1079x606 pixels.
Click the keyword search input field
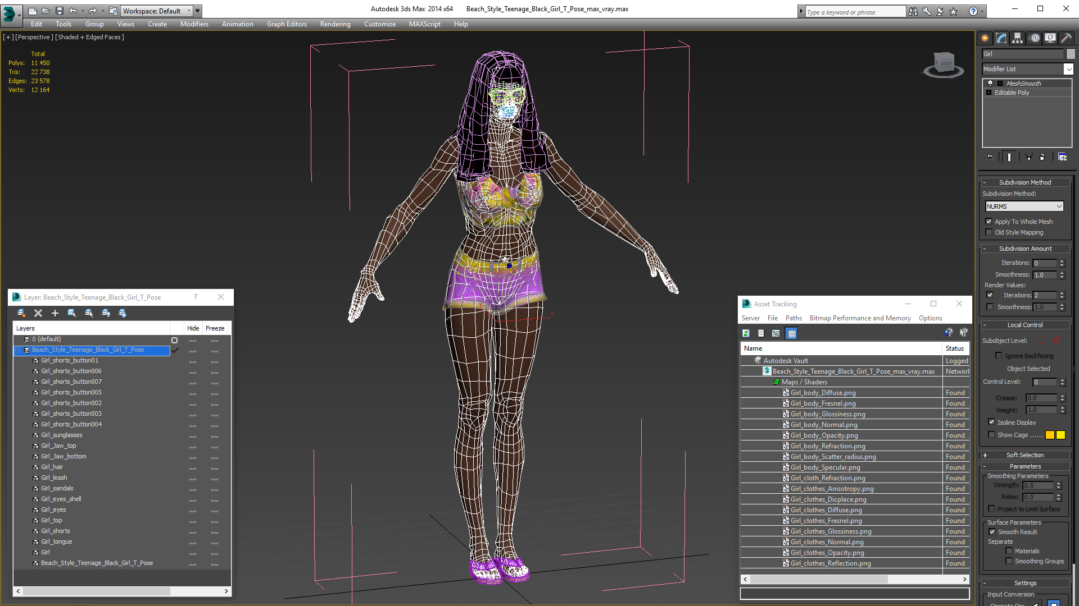pyautogui.click(x=855, y=12)
